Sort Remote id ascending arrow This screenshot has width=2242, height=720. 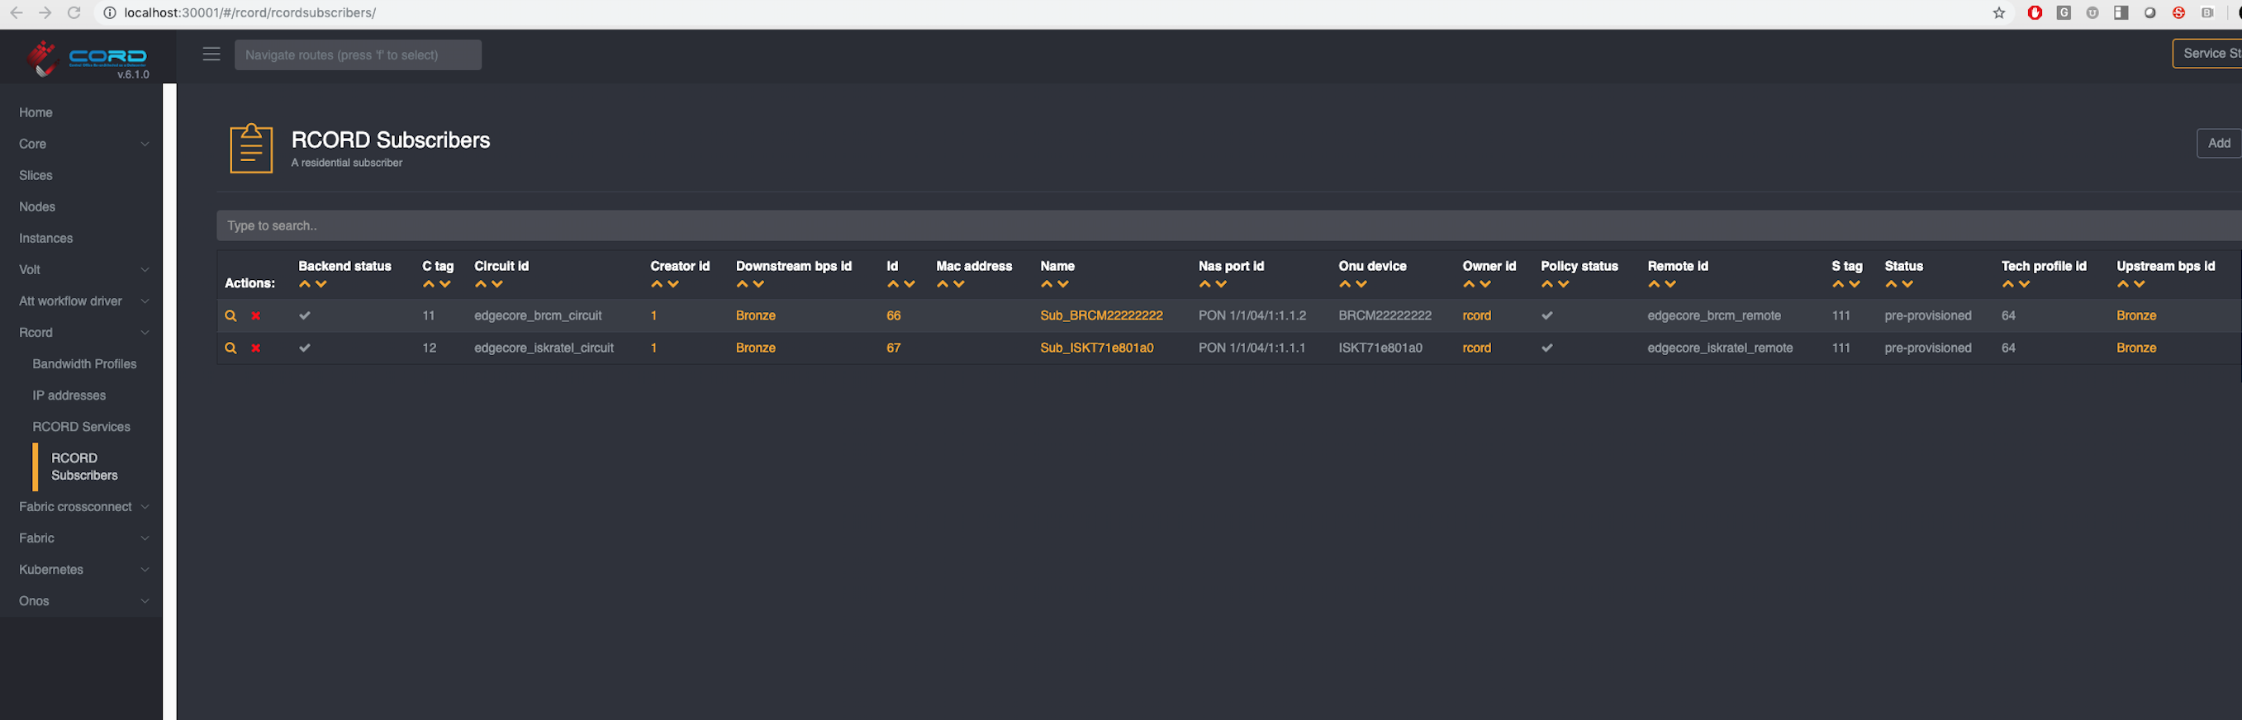pyautogui.click(x=1655, y=284)
